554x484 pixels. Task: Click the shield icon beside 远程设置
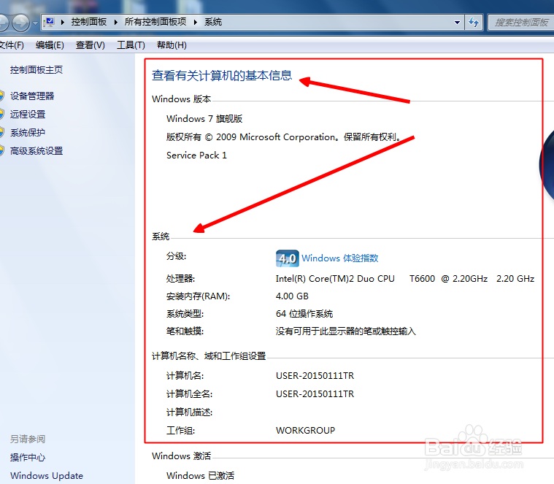point(2,115)
